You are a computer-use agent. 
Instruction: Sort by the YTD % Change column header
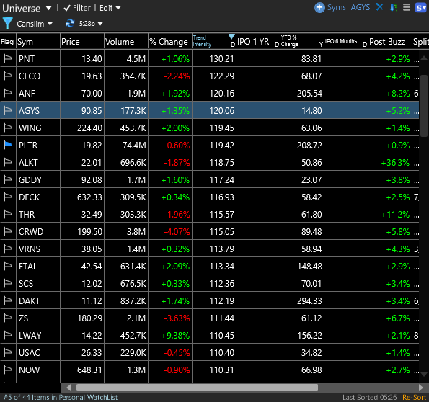point(302,42)
